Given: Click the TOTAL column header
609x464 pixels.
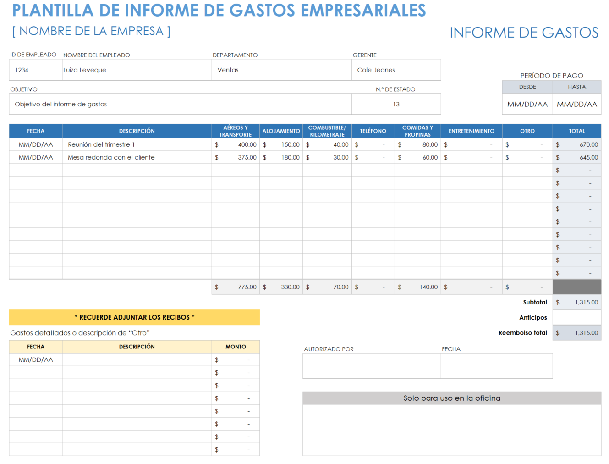Looking at the screenshot, I should (577, 131).
